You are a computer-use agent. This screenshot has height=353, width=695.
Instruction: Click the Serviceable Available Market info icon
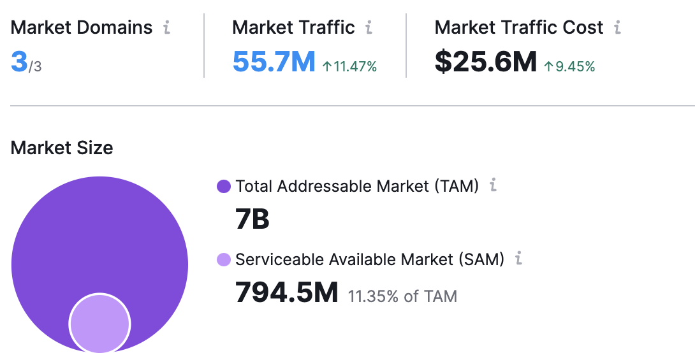tap(518, 259)
